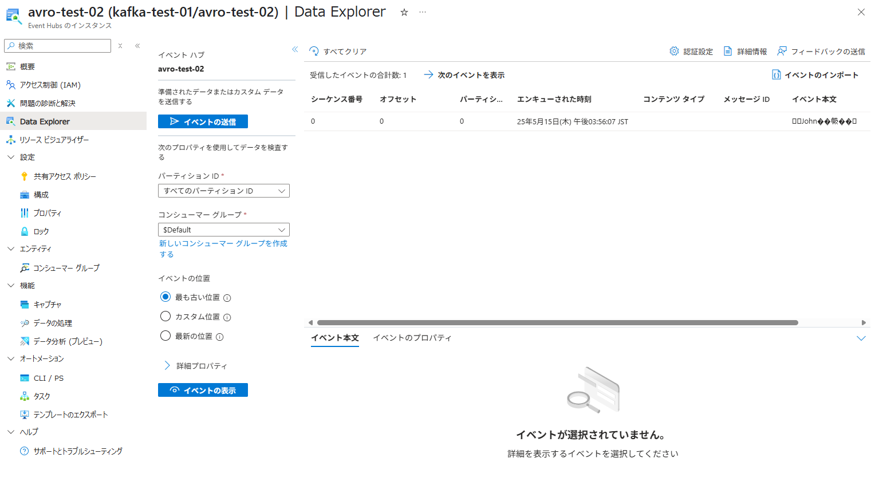Screen dimensions: 871x485
Task: Click the 詳細情報 document icon
Action: (728, 51)
